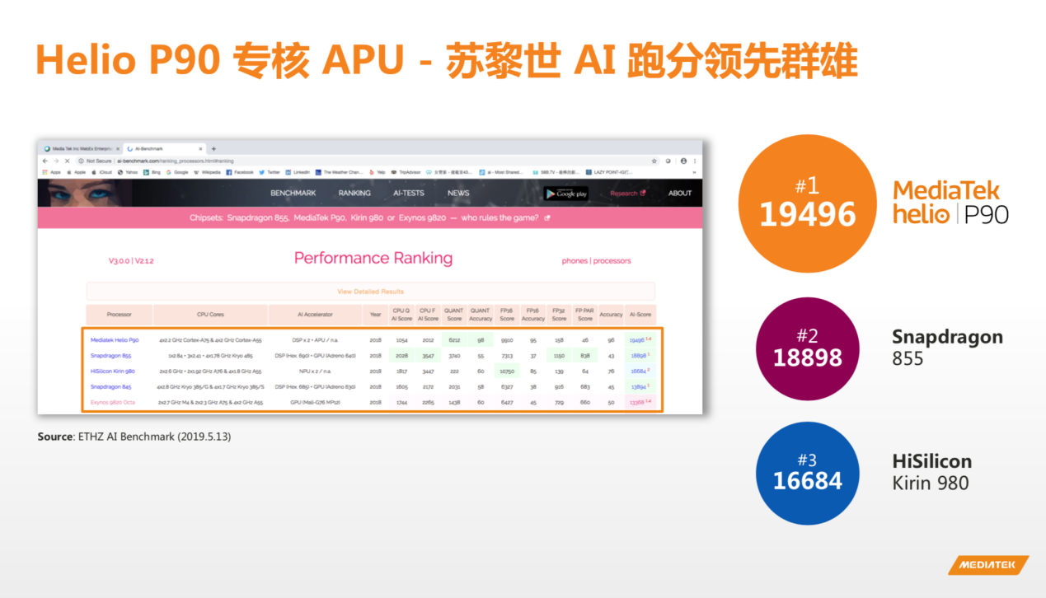The image size is (1046, 598).
Task: Open the RANKING nav item
Action: 354,194
